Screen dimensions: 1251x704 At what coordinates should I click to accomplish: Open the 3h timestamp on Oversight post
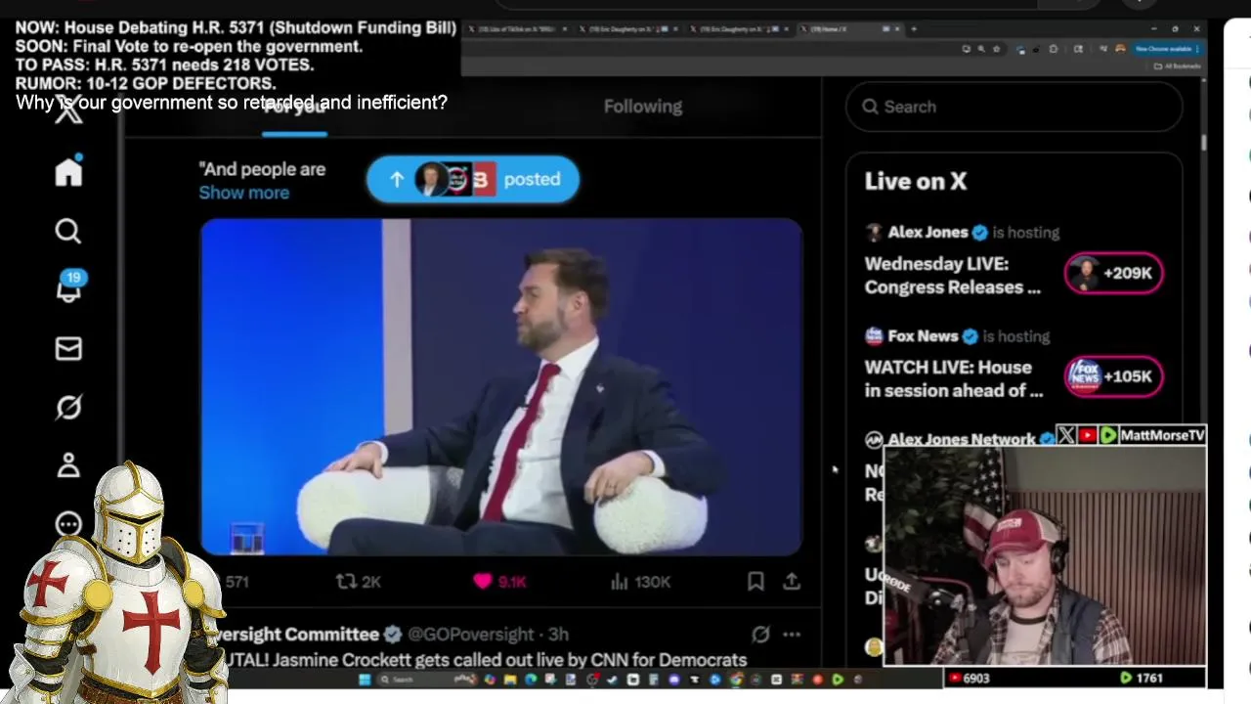click(x=558, y=635)
